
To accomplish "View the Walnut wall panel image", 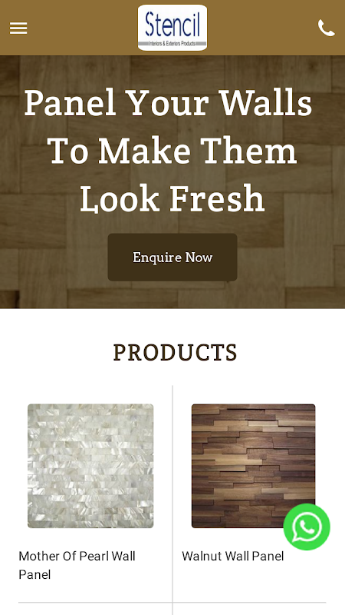I will coord(254,466).
